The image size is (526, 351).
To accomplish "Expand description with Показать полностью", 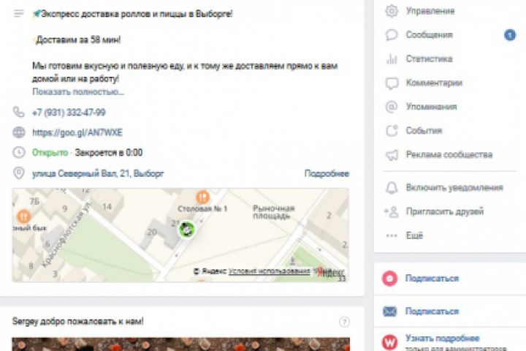I will click(78, 91).
